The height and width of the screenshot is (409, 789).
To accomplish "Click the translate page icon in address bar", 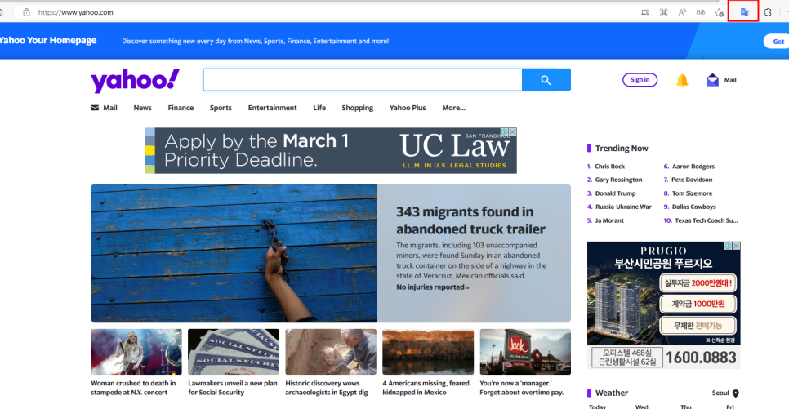I will (x=701, y=12).
